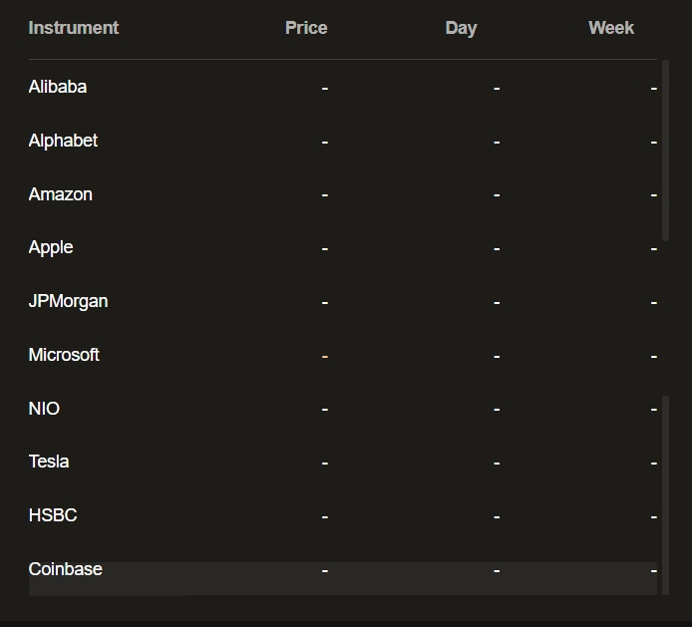
Task: Sort by the Price column header
Action: click(305, 28)
